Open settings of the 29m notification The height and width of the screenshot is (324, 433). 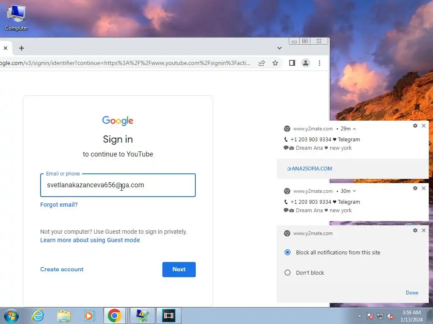(x=415, y=126)
